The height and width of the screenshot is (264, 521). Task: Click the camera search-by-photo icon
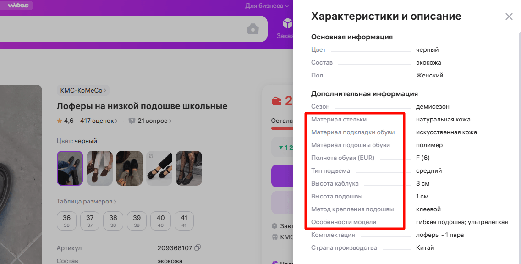tap(253, 29)
